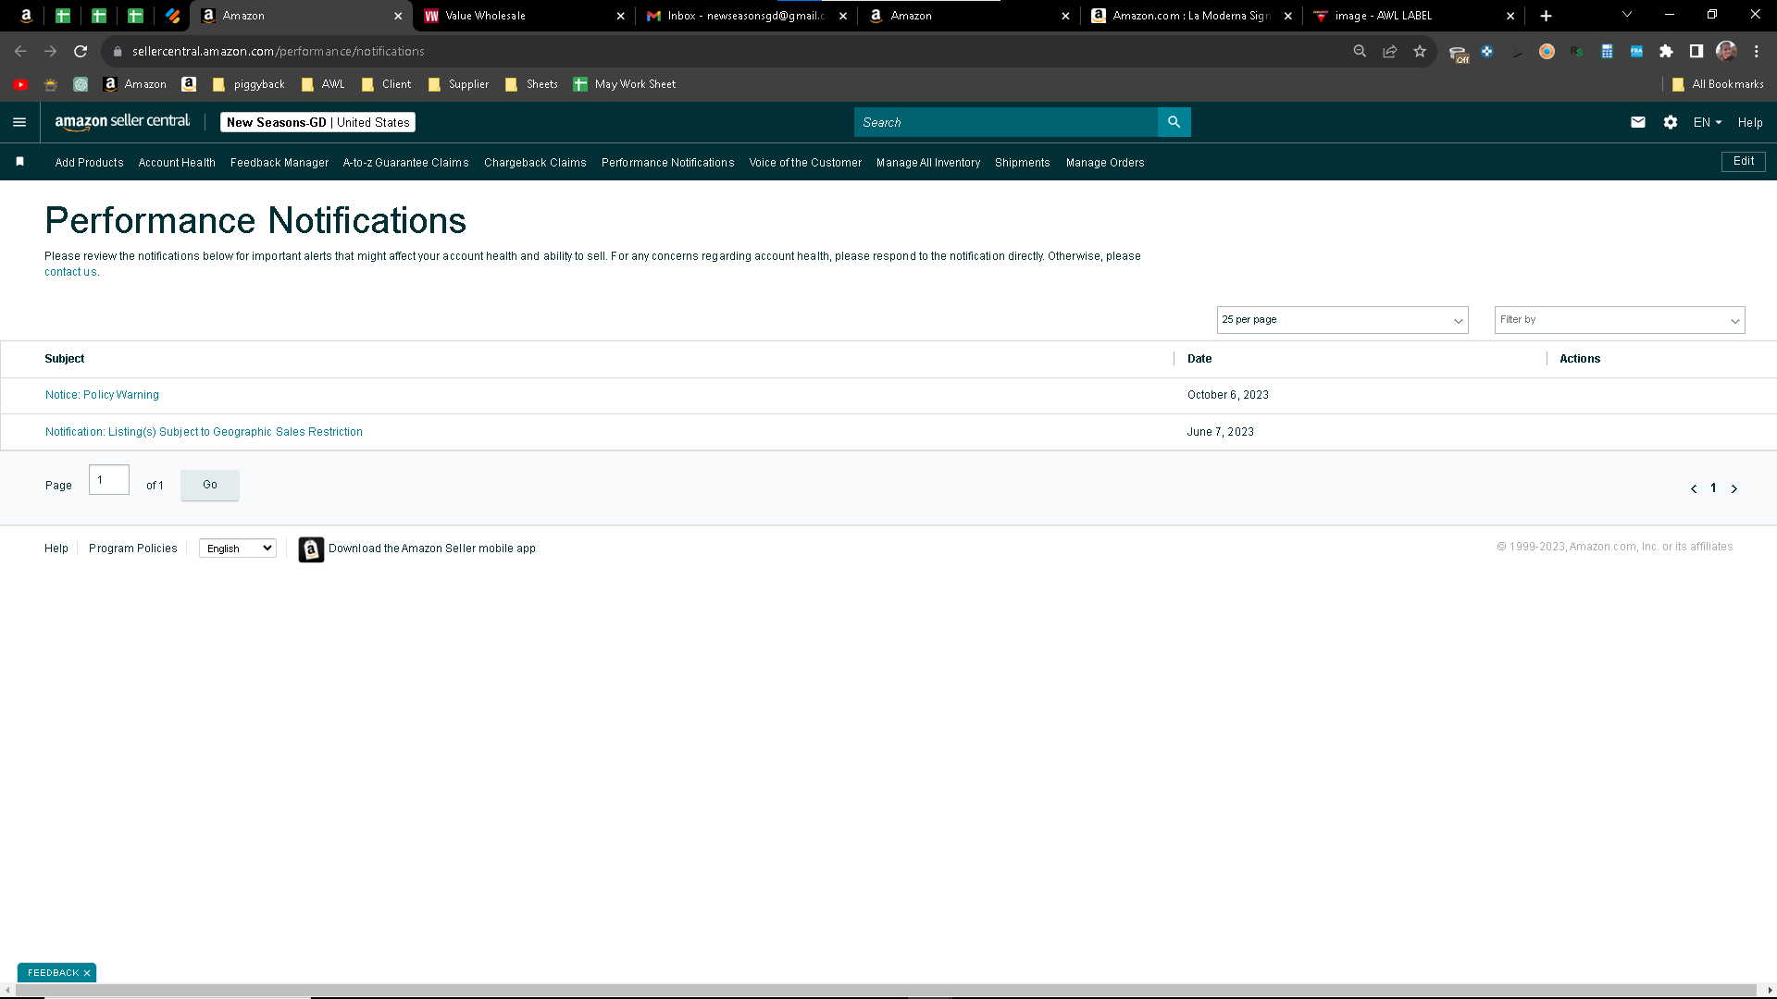This screenshot has height=999, width=1777.
Task: Open the May Work Sheet bookmark
Action: (x=625, y=84)
